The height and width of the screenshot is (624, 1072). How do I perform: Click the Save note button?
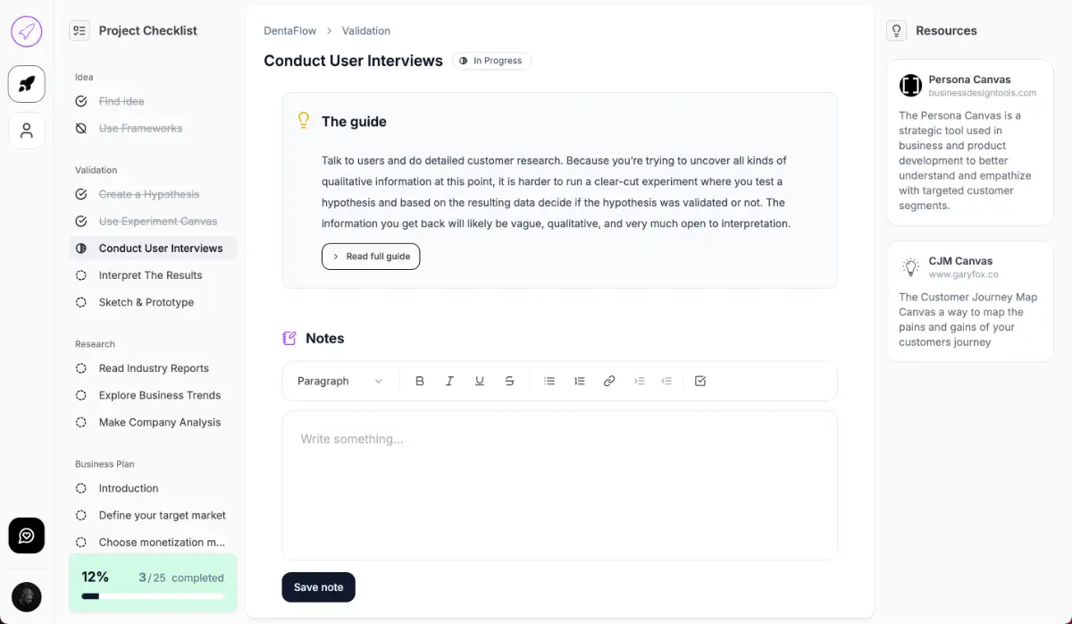pos(318,587)
